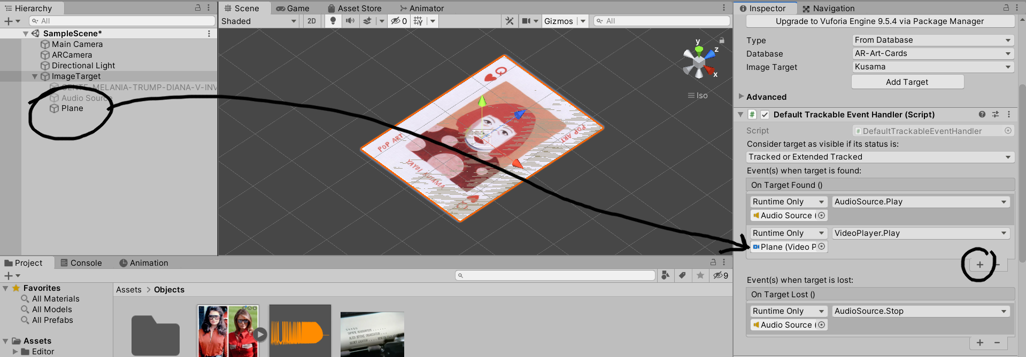Open the Shaded draw mode dropdown
This screenshot has width=1026, height=357.
coord(259,21)
